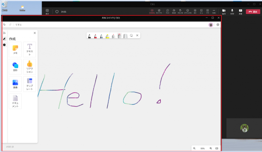Image resolution: width=262 pixels, height=152 pixels.
Task: Add a メモ sticky note
Action: (15, 49)
